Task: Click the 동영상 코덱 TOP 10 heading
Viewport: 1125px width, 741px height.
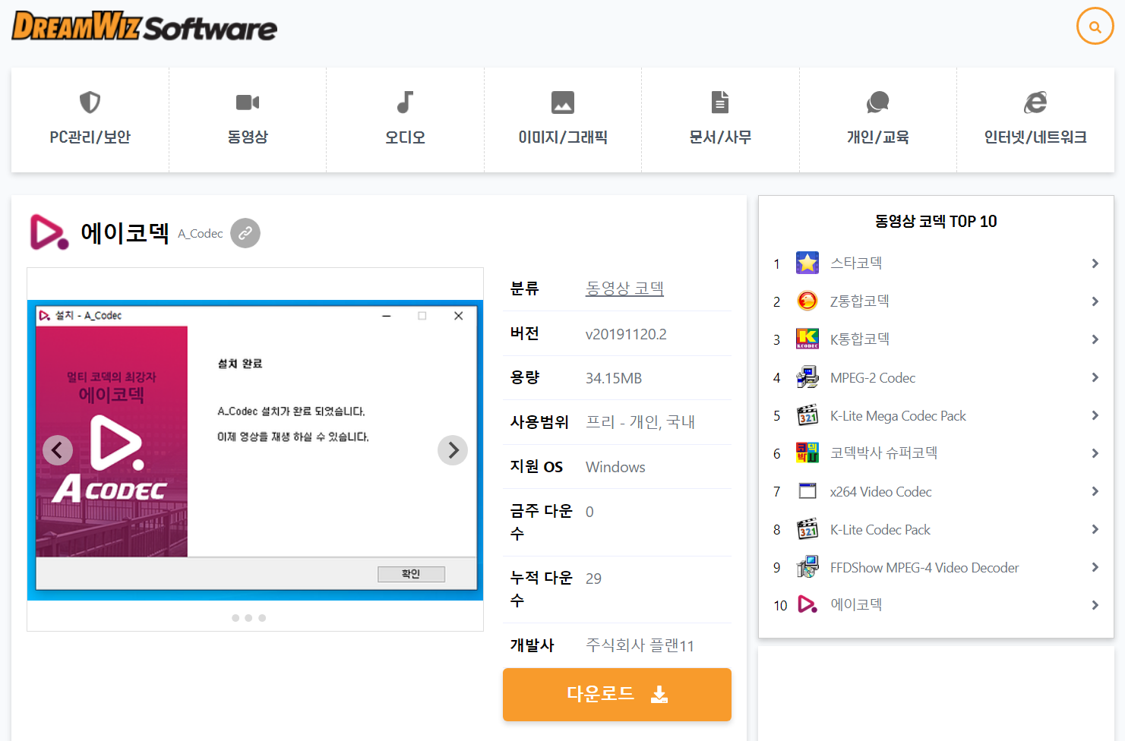Action: click(x=936, y=221)
